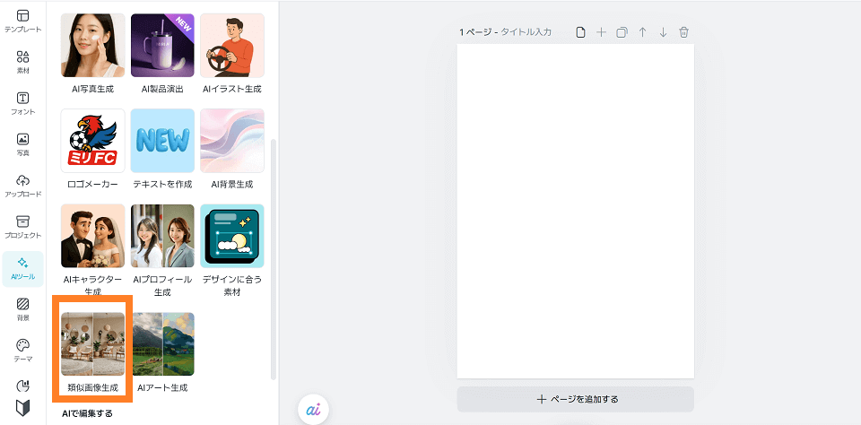
Task: Click the trash icon to delete page
Action: pyautogui.click(x=683, y=32)
